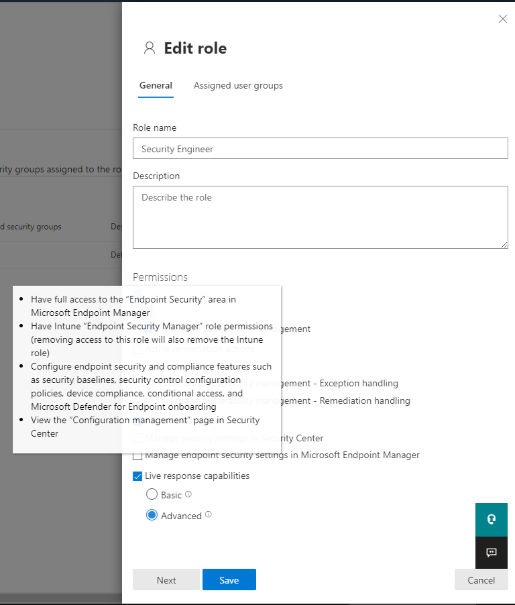Open the feedback chat icon
515x605 pixels.
click(x=492, y=553)
